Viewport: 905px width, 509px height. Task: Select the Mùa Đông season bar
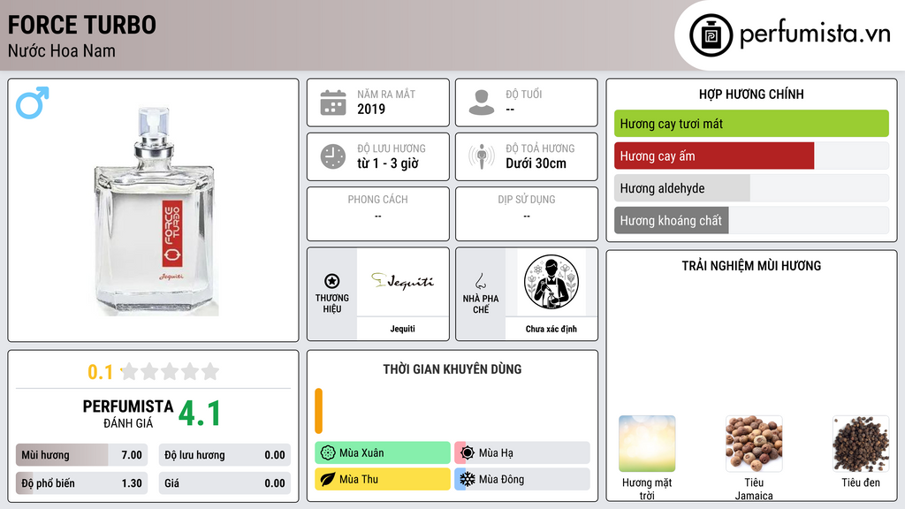click(x=522, y=479)
